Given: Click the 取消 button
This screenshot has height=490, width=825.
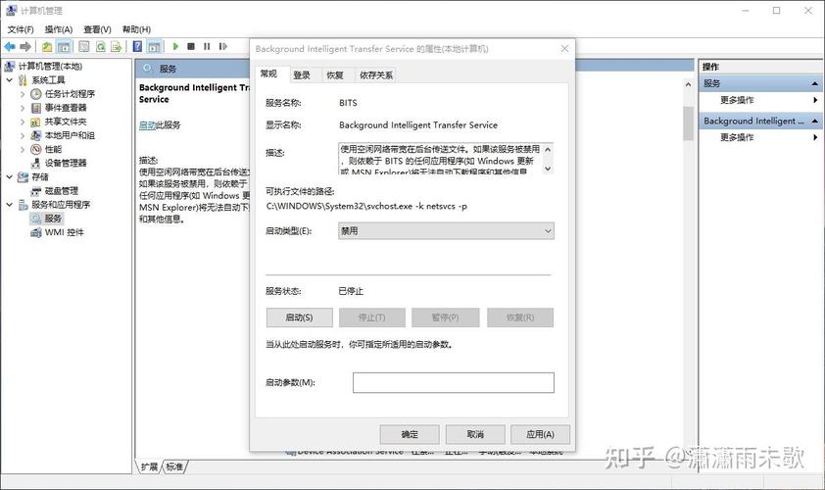Looking at the screenshot, I should [475, 434].
